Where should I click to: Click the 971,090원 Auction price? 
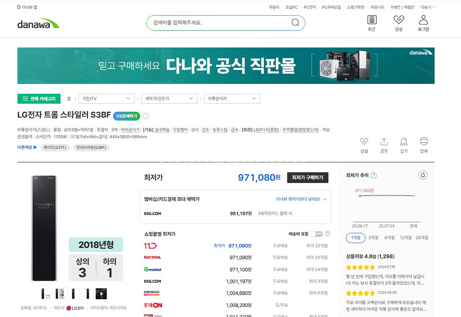coord(240,257)
